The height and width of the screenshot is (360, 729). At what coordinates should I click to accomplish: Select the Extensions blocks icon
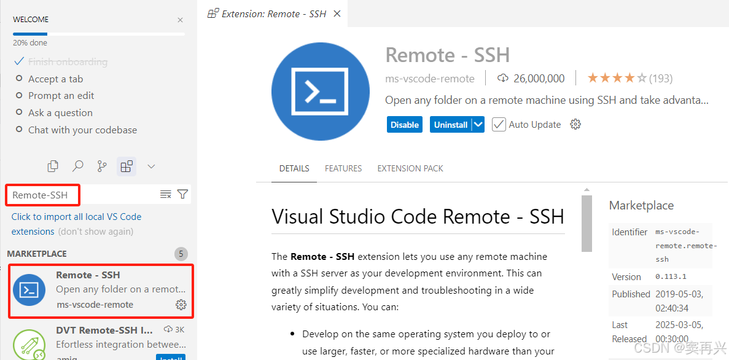pos(127,166)
